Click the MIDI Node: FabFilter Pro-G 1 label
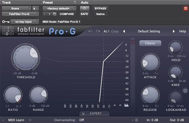 pyautogui.click(x=61, y=22)
